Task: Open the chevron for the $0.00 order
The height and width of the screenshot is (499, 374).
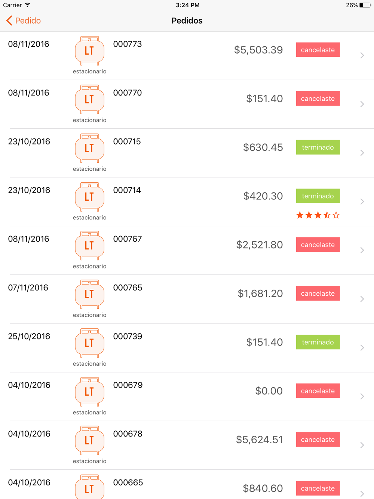Action: click(x=362, y=396)
